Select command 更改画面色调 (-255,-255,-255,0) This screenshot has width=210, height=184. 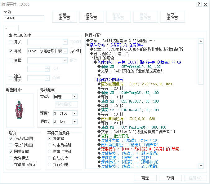pyautogui.click(x=135, y=84)
